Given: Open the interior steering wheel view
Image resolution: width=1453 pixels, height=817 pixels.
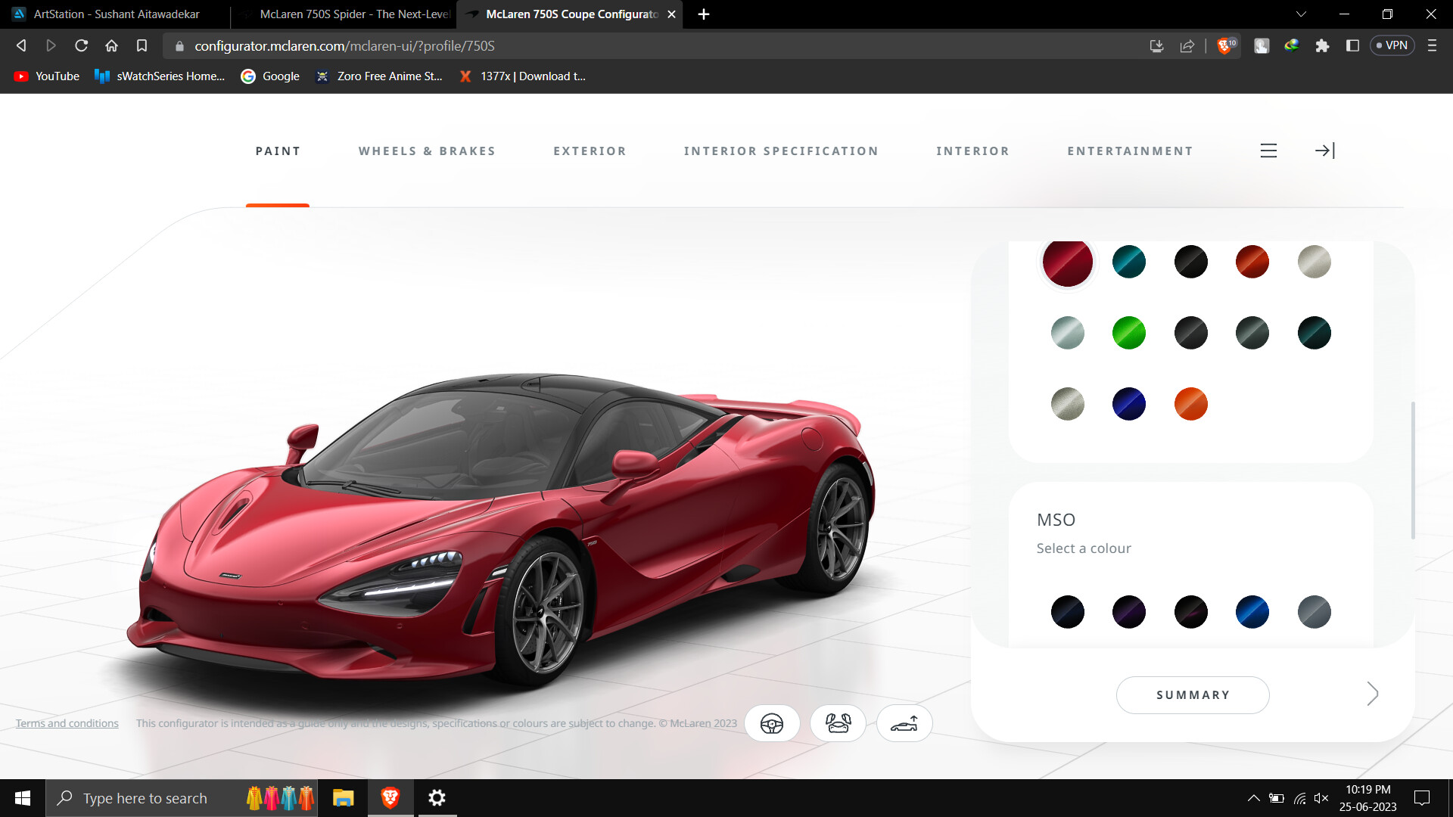Looking at the screenshot, I should point(772,723).
